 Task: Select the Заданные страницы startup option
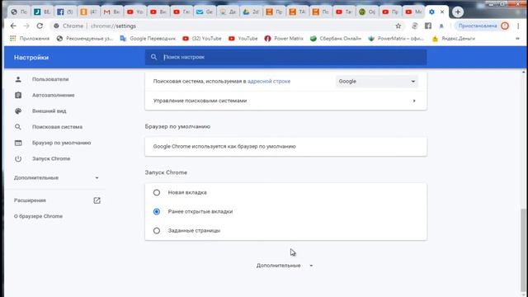coord(157,231)
